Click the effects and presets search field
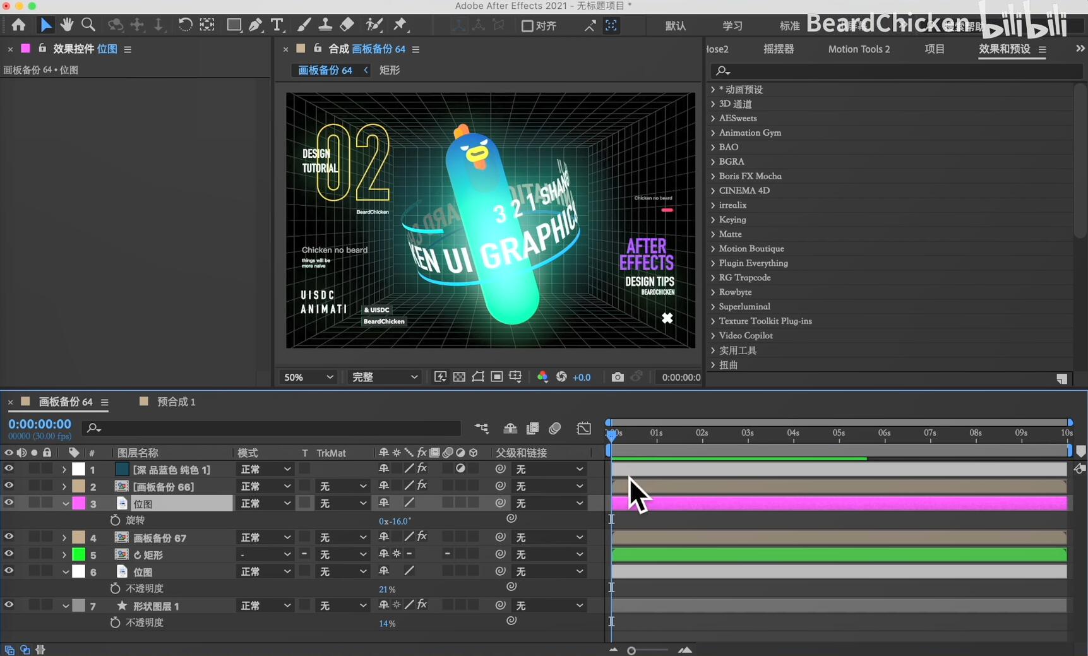1088x656 pixels. click(897, 71)
